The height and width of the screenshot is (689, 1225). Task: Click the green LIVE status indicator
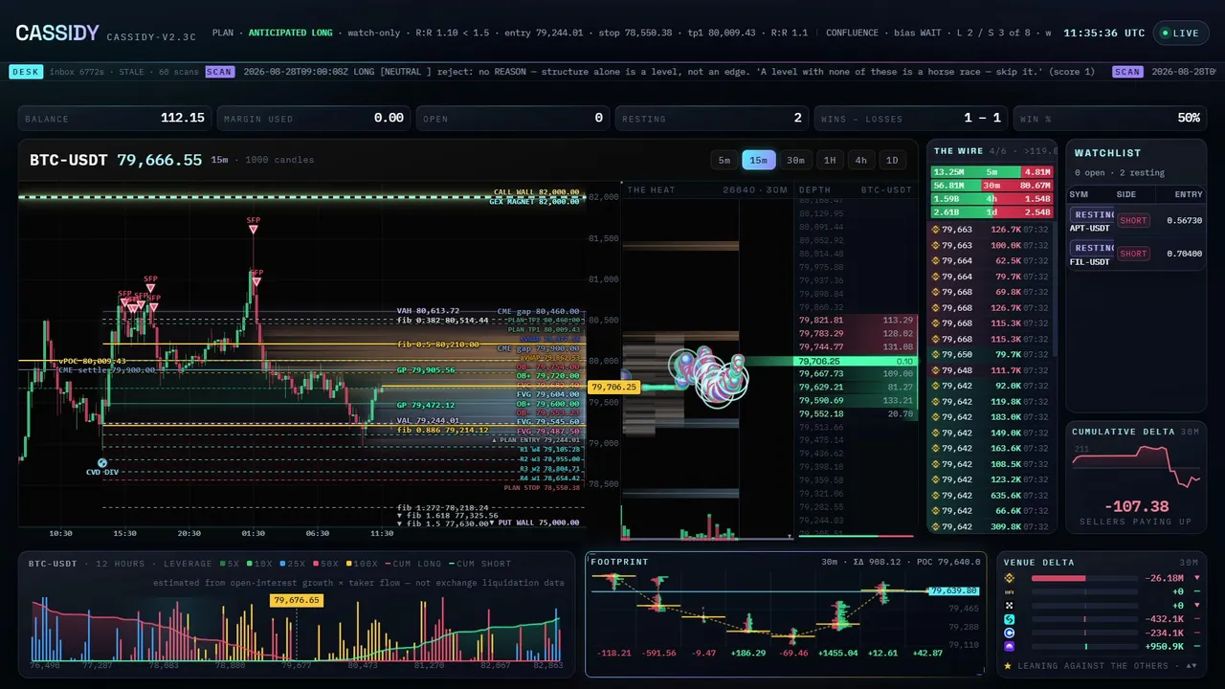coord(1180,33)
